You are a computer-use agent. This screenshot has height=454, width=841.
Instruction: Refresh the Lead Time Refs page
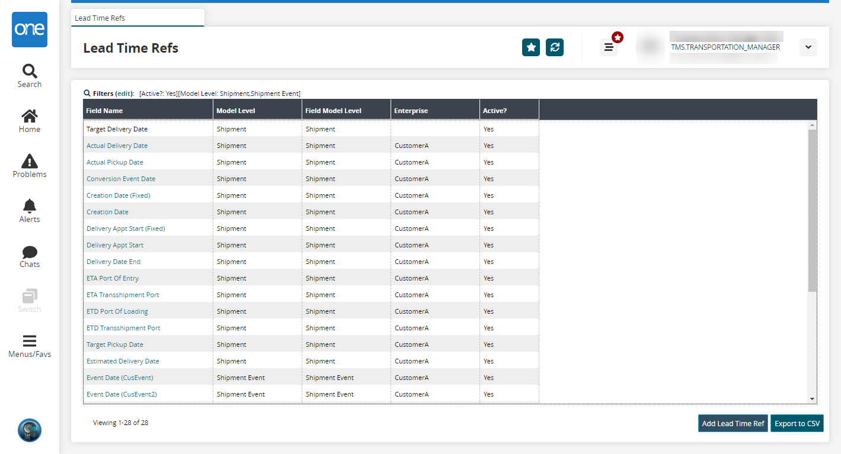click(555, 47)
